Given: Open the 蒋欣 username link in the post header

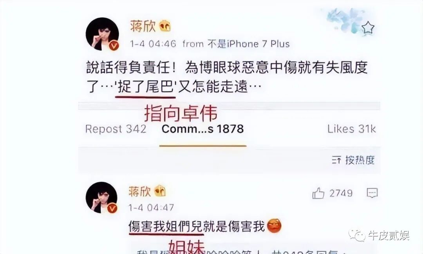Looking at the screenshot, I should point(143,26).
